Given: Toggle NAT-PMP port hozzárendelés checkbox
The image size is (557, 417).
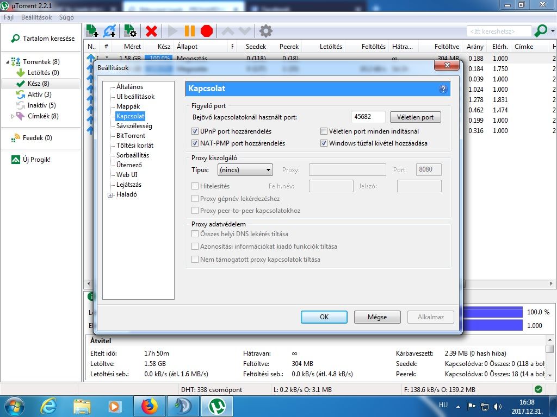Looking at the screenshot, I should coord(195,143).
